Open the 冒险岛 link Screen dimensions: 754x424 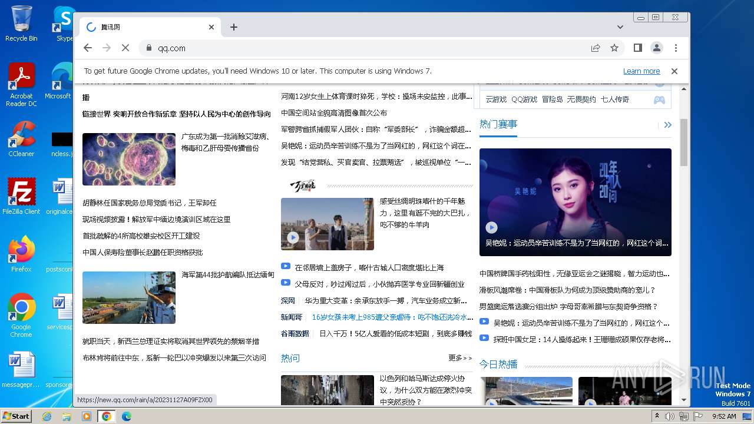[x=553, y=100]
